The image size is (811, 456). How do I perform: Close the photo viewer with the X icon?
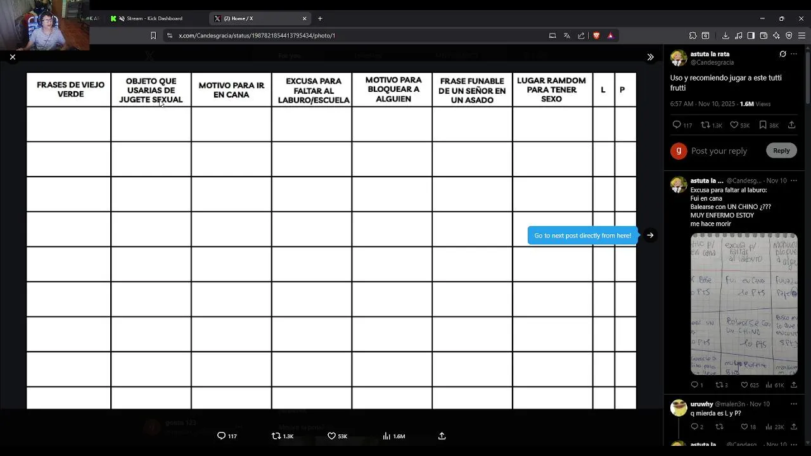(13, 57)
